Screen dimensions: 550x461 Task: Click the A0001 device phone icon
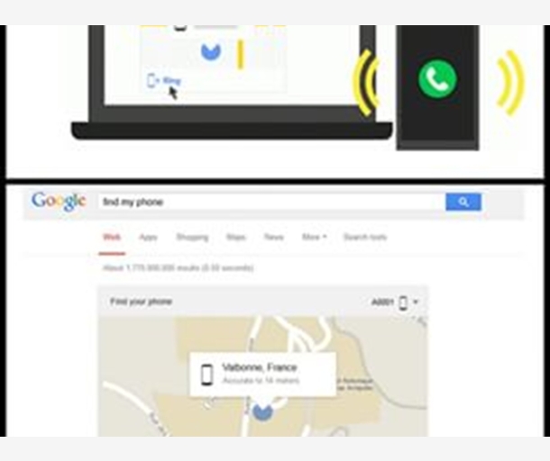(403, 303)
